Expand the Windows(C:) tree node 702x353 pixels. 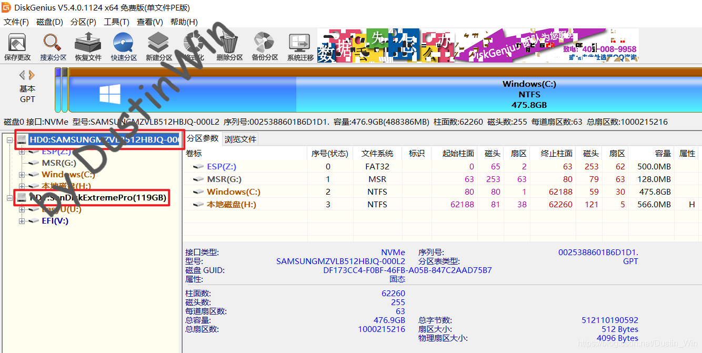[x=22, y=175]
